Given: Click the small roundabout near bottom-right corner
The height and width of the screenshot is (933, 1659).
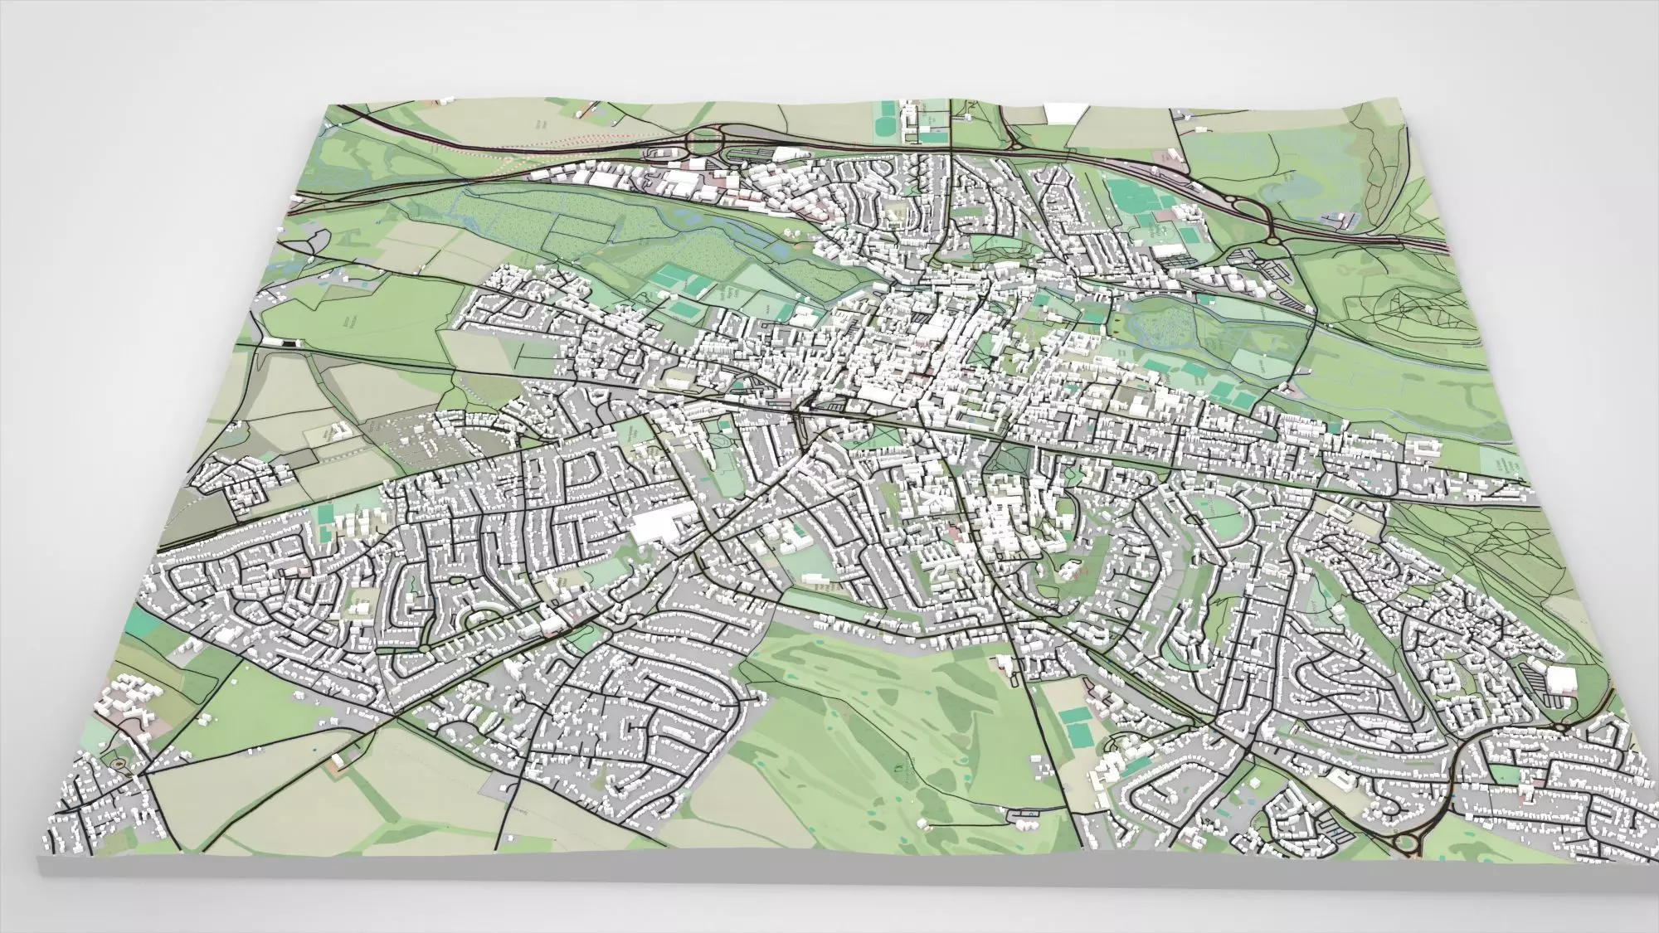Looking at the screenshot, I should coord(1559,727).
